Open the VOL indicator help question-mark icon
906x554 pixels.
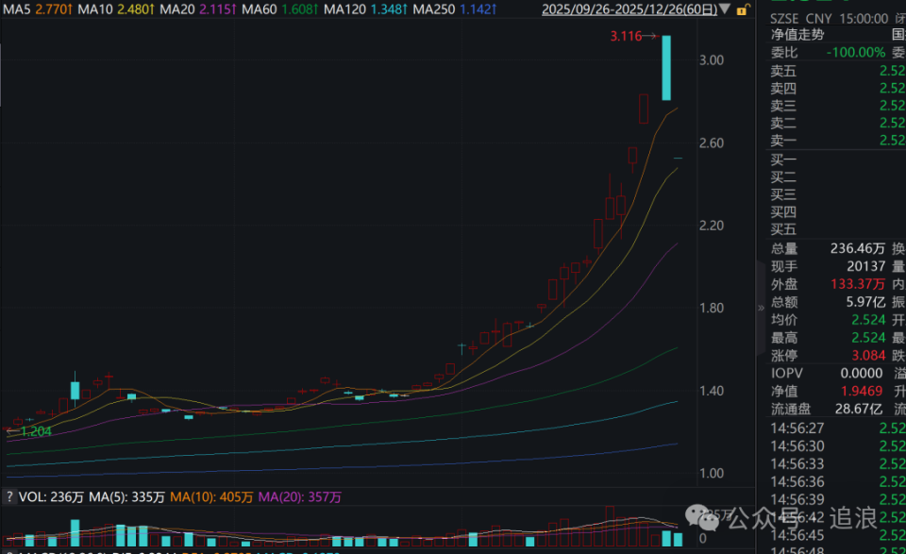[9, 496]
